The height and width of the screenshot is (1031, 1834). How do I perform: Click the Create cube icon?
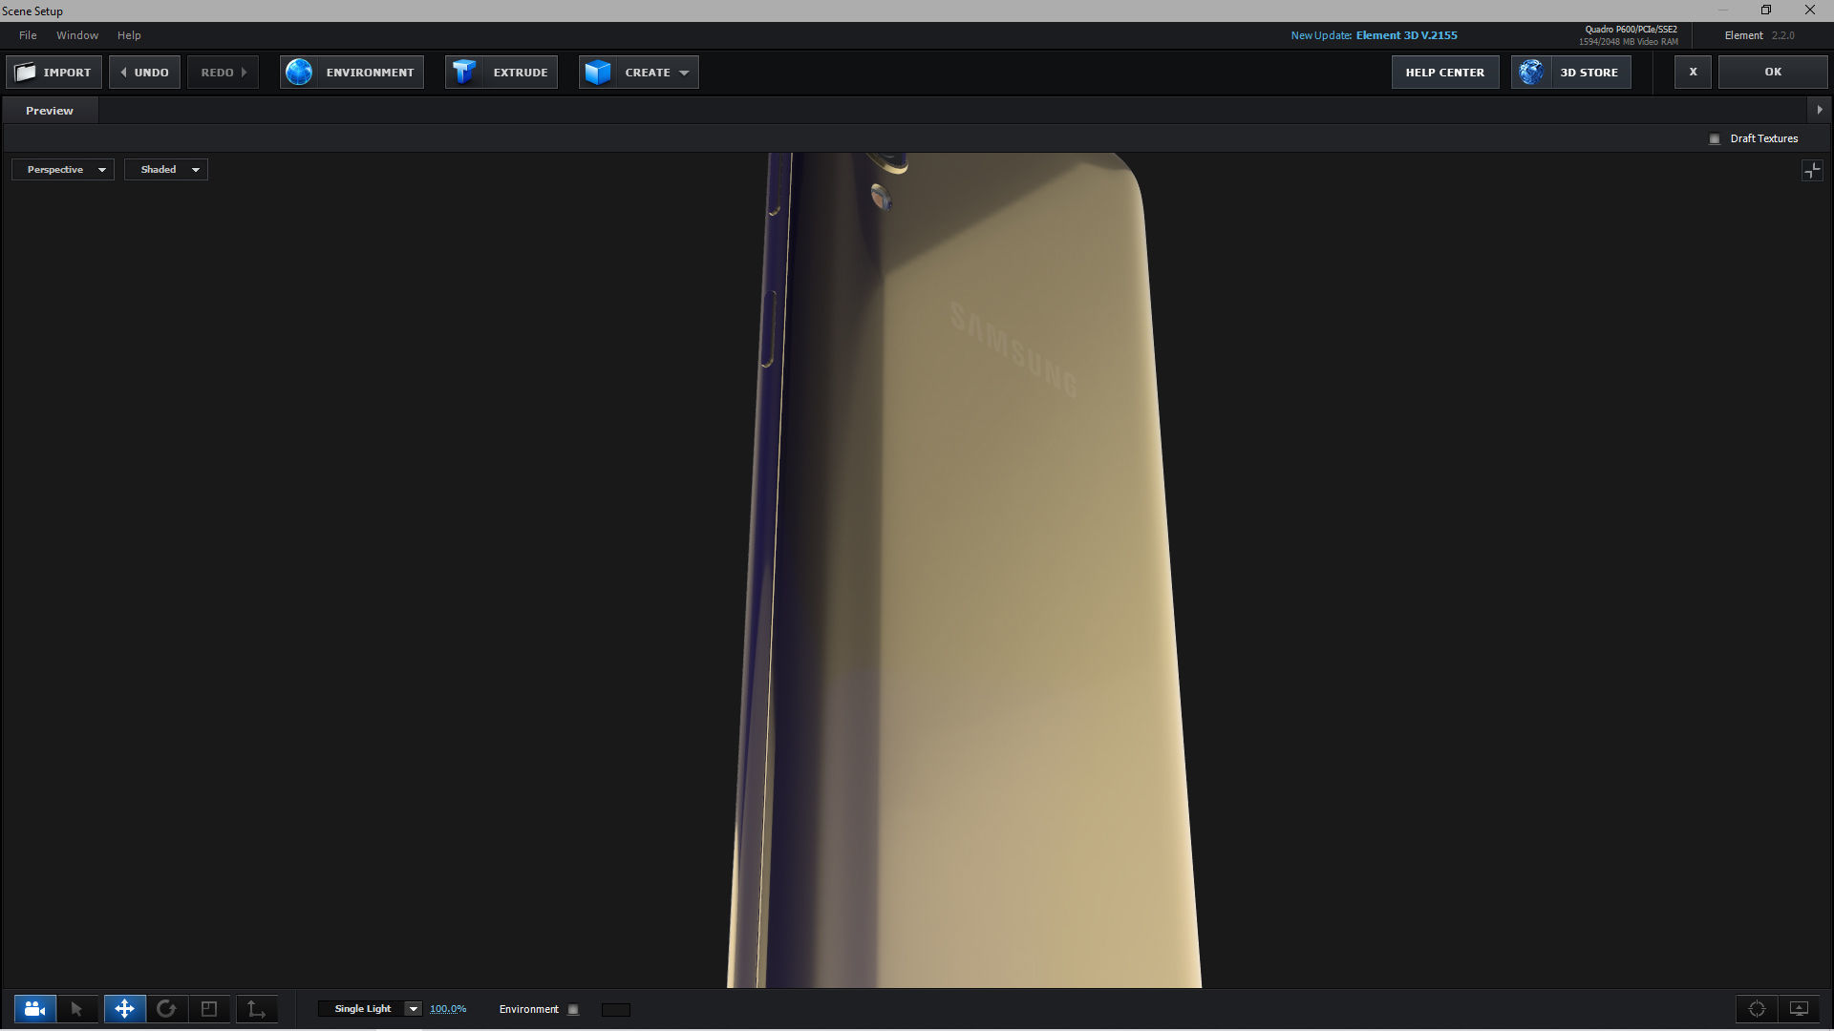(x=598, y=73)
